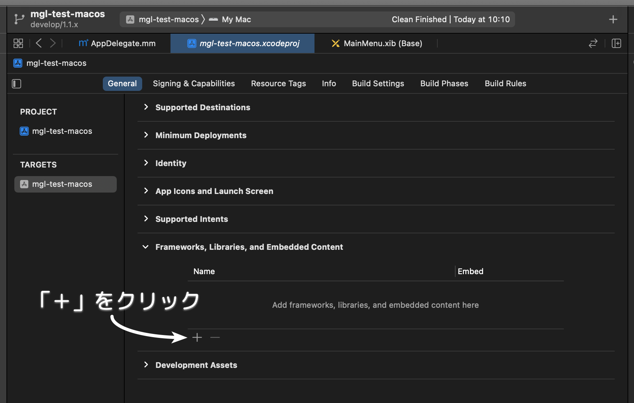
Task: Click the develop/1.1.x branch label
Action: click(x=54, y=24)
